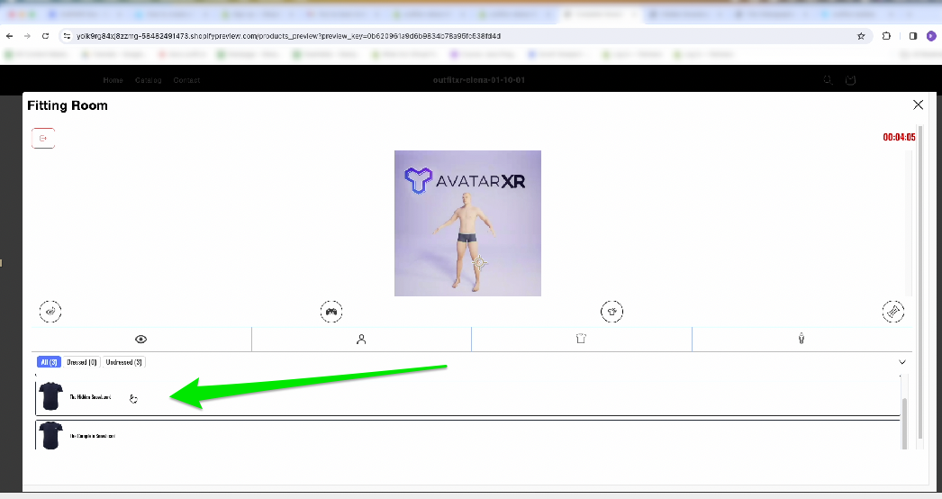Image resolution: width=942 pixels, height=499 pixels.
Task: Close the Fitting Room dialog
Action: tap(918, 104)
